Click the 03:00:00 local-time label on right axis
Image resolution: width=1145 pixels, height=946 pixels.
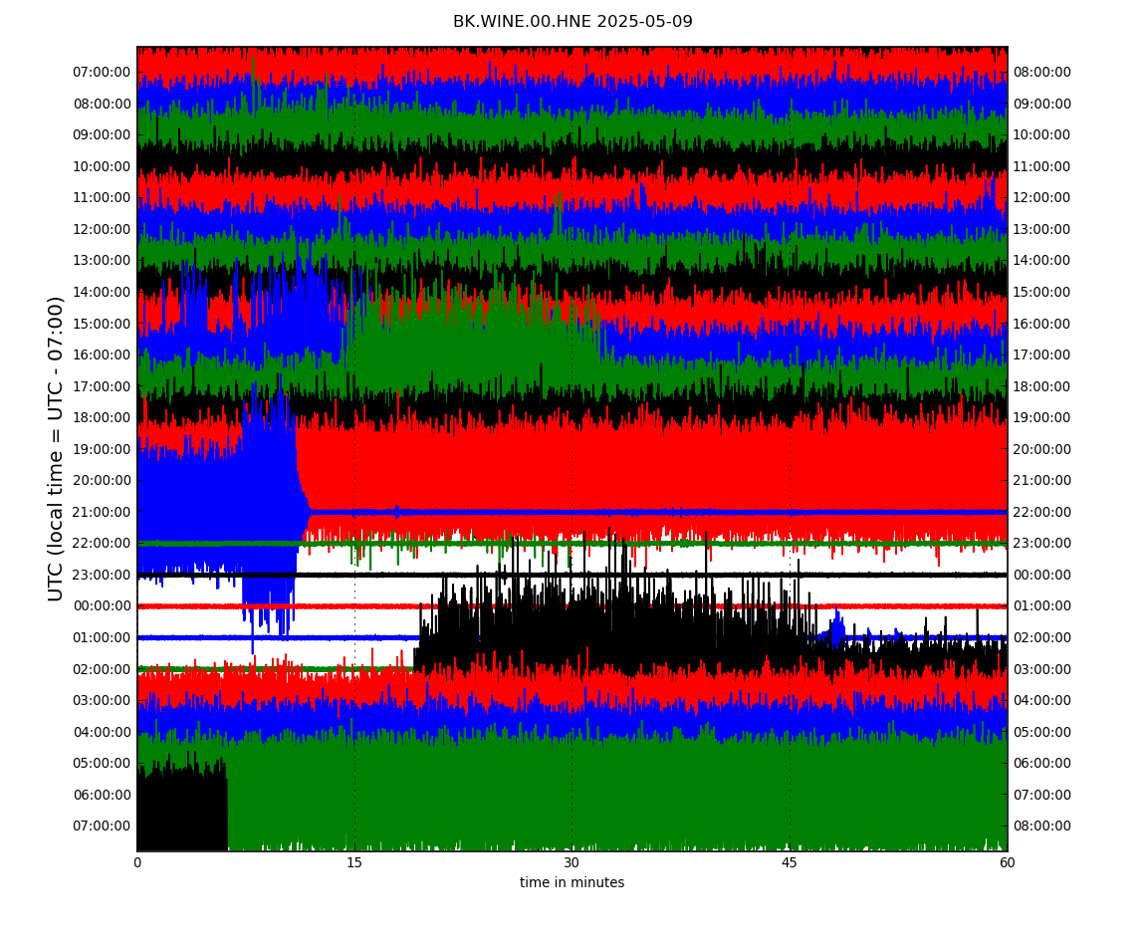point(1042,669)
